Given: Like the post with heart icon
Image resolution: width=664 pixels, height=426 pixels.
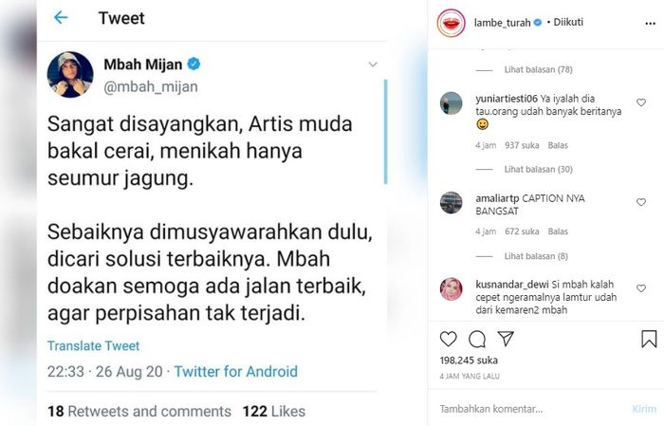Looking at the screenshot, I should (449, 339).
